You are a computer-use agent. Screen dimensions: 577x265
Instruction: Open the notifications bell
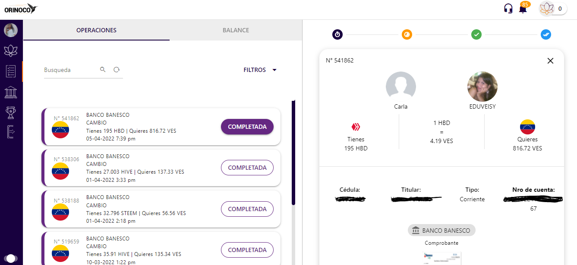coord(523,9)
